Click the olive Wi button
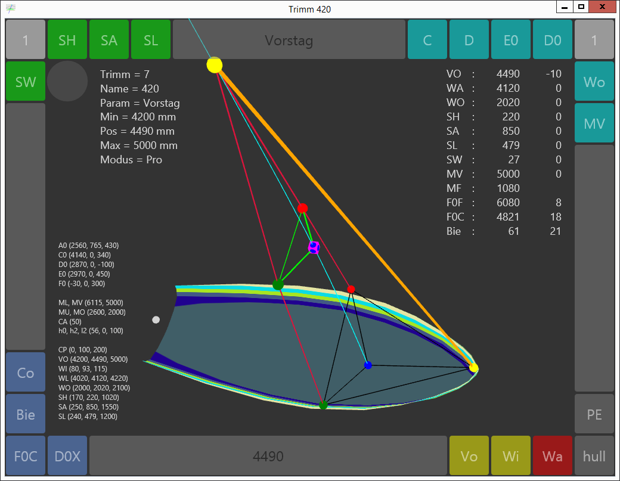 511,456
